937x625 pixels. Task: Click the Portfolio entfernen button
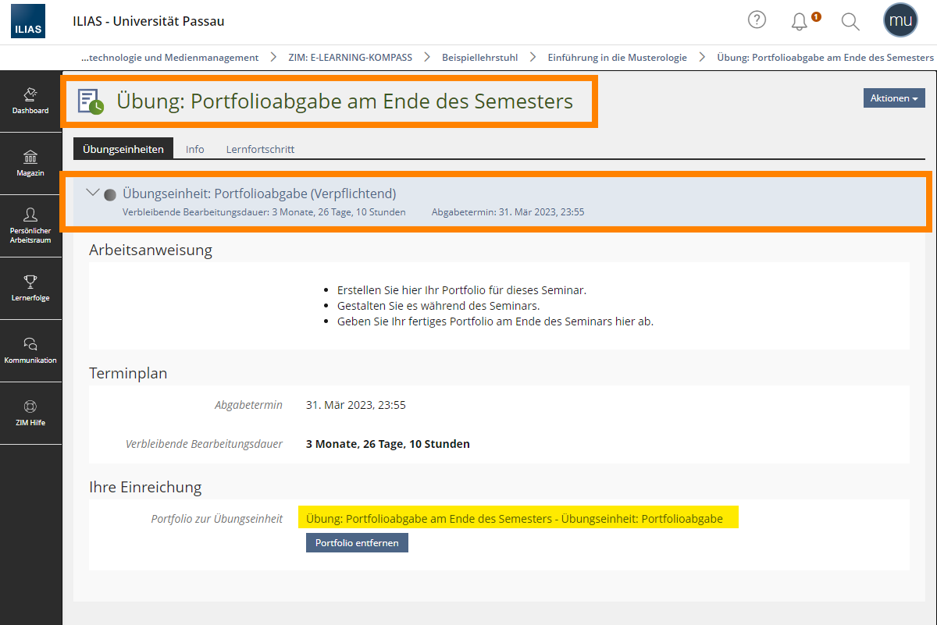pos(357,542)
